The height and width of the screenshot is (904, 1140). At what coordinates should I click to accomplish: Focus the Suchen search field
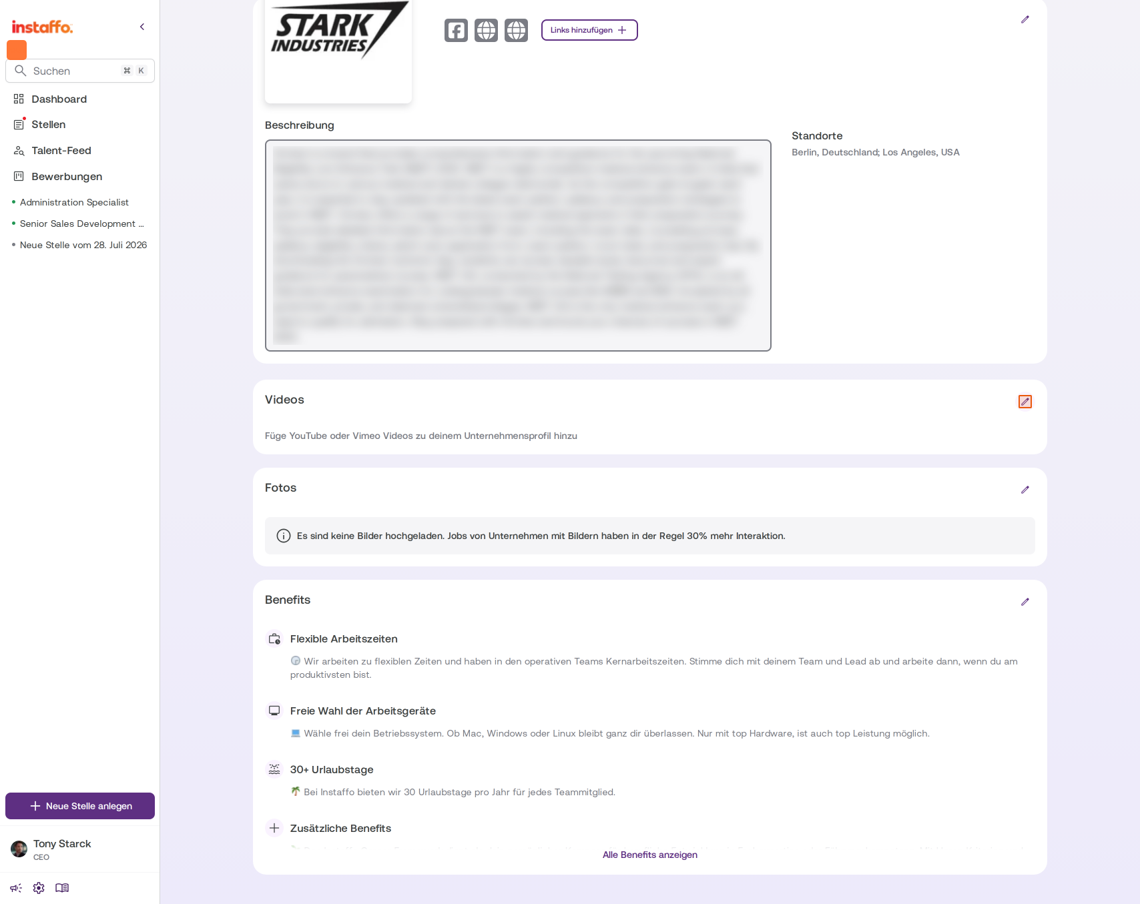point(80,71)
